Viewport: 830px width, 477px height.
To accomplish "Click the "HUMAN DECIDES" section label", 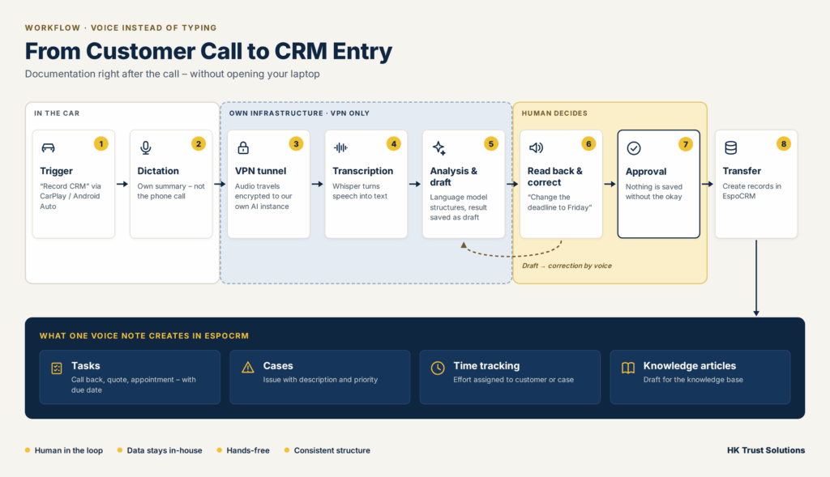I will point(554,113).
